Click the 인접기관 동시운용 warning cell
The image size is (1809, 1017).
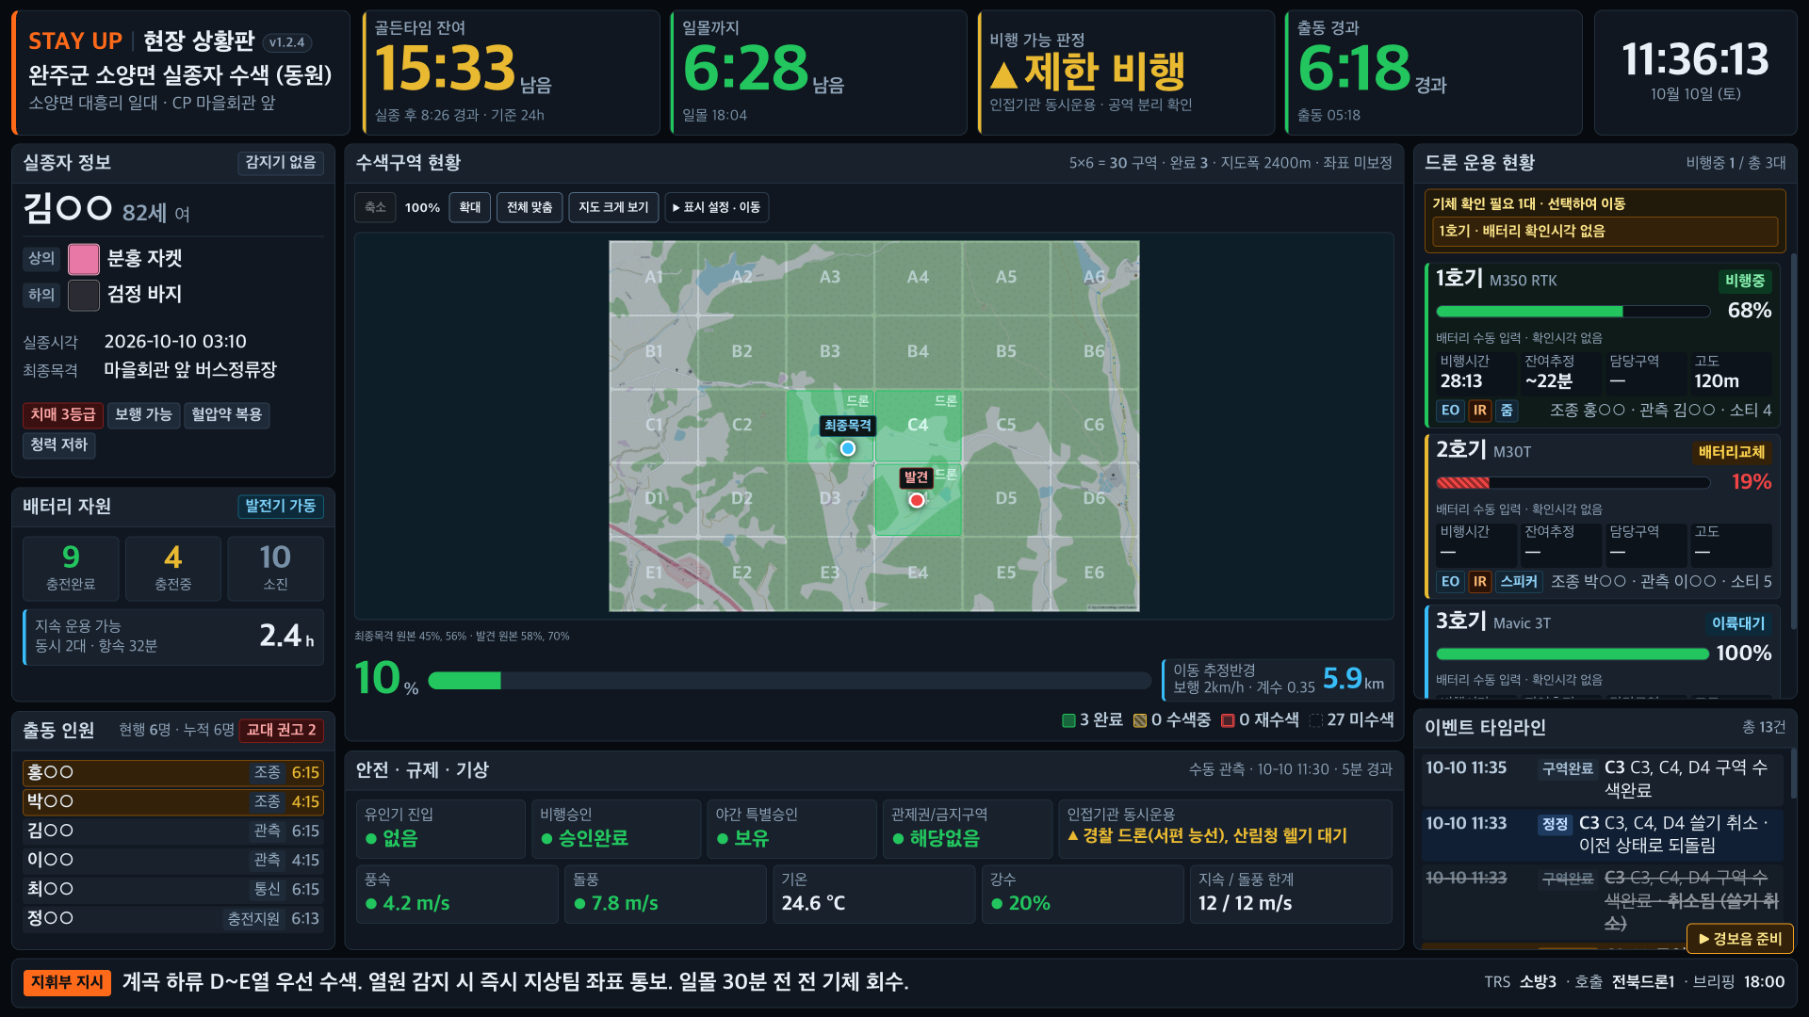point(1225,830)
